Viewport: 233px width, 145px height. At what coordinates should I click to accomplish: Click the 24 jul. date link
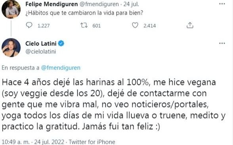pyautogui.click(x=131, y=4)
